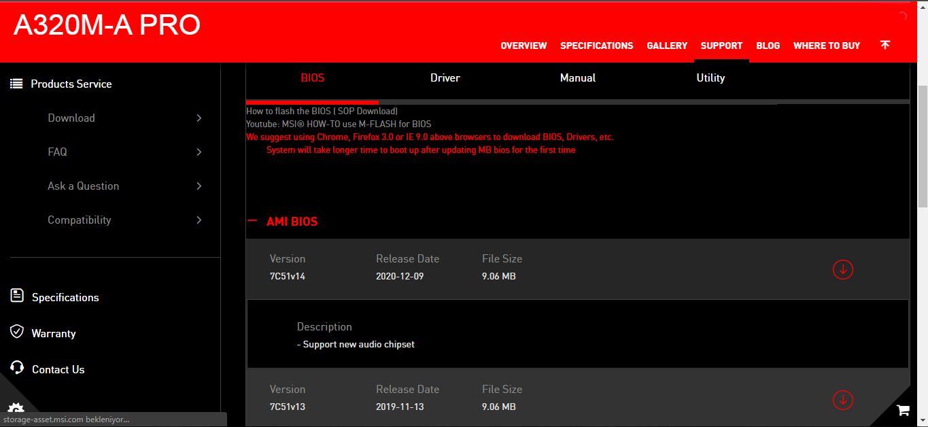Download BIOS 7C51v14 via the red arrow icon

[x=842, y=269]
